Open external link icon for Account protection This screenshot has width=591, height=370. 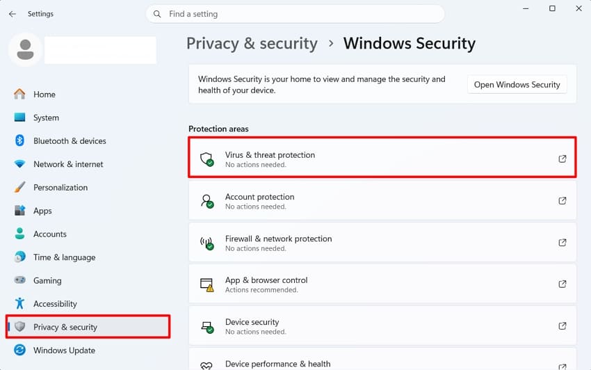tap(562, 201)
